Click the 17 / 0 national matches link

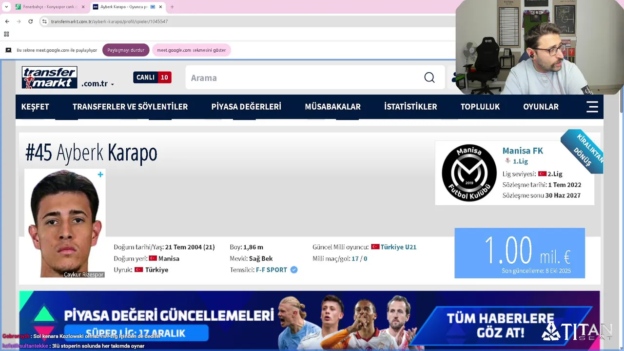359,259
